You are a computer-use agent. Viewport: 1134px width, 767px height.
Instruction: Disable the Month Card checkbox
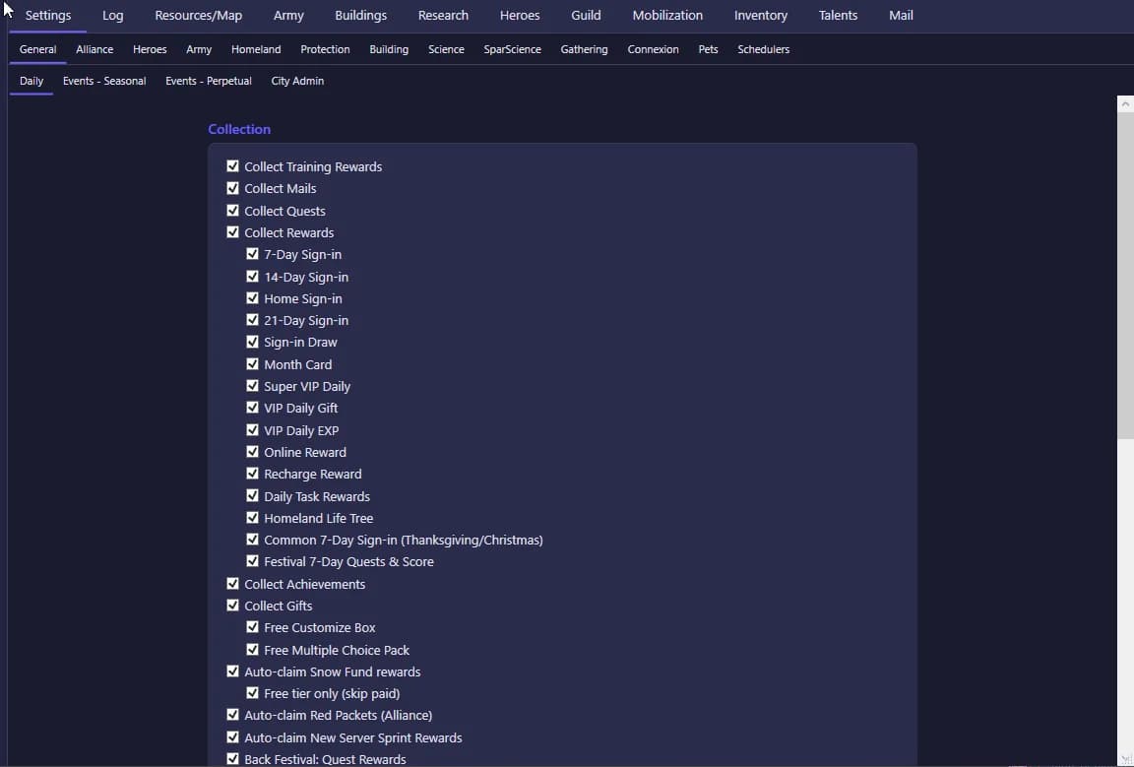(x=252, y=364)
